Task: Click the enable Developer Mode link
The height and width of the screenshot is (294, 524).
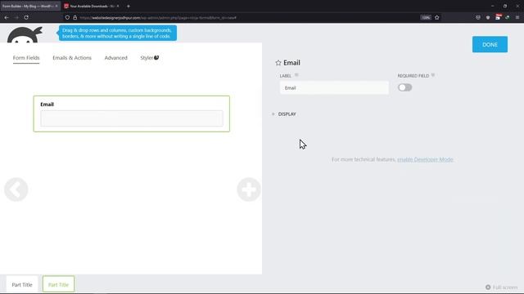Action: pos(425,159)
